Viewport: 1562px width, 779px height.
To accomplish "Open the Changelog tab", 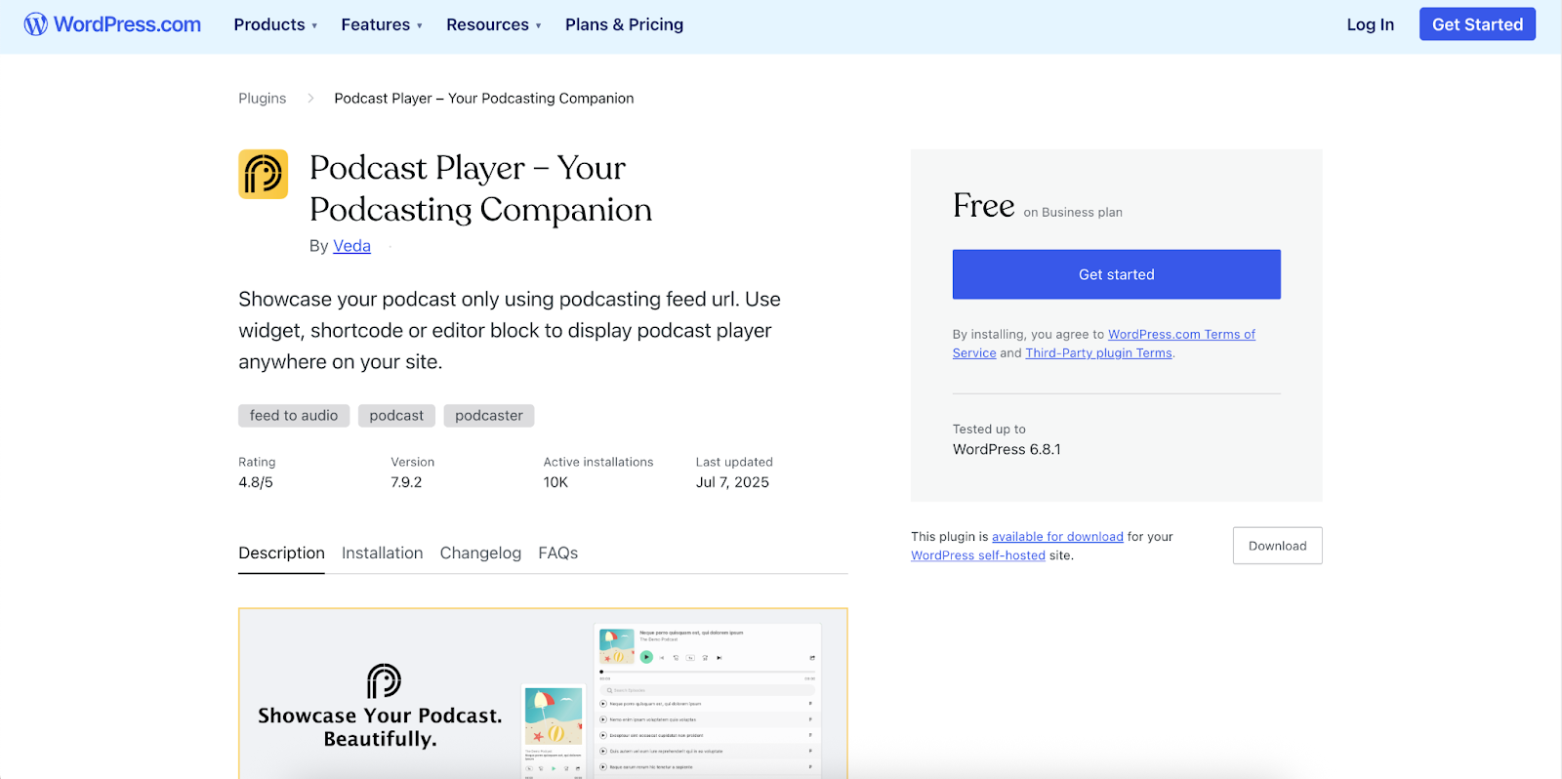I will [480, 553].
